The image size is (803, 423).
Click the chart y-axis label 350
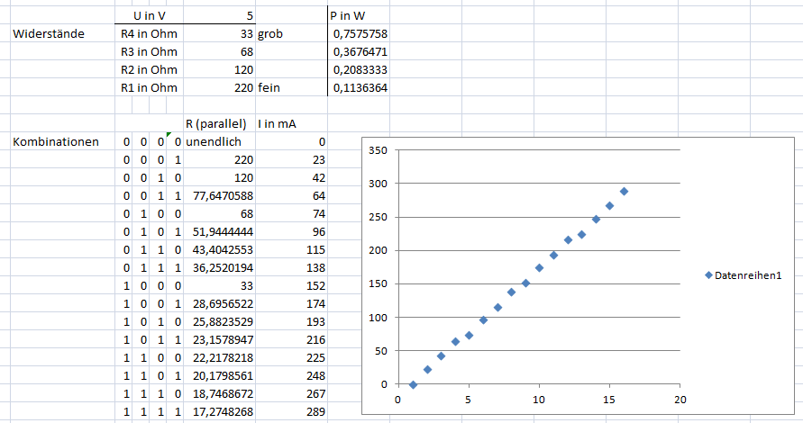tap(378, 150)
